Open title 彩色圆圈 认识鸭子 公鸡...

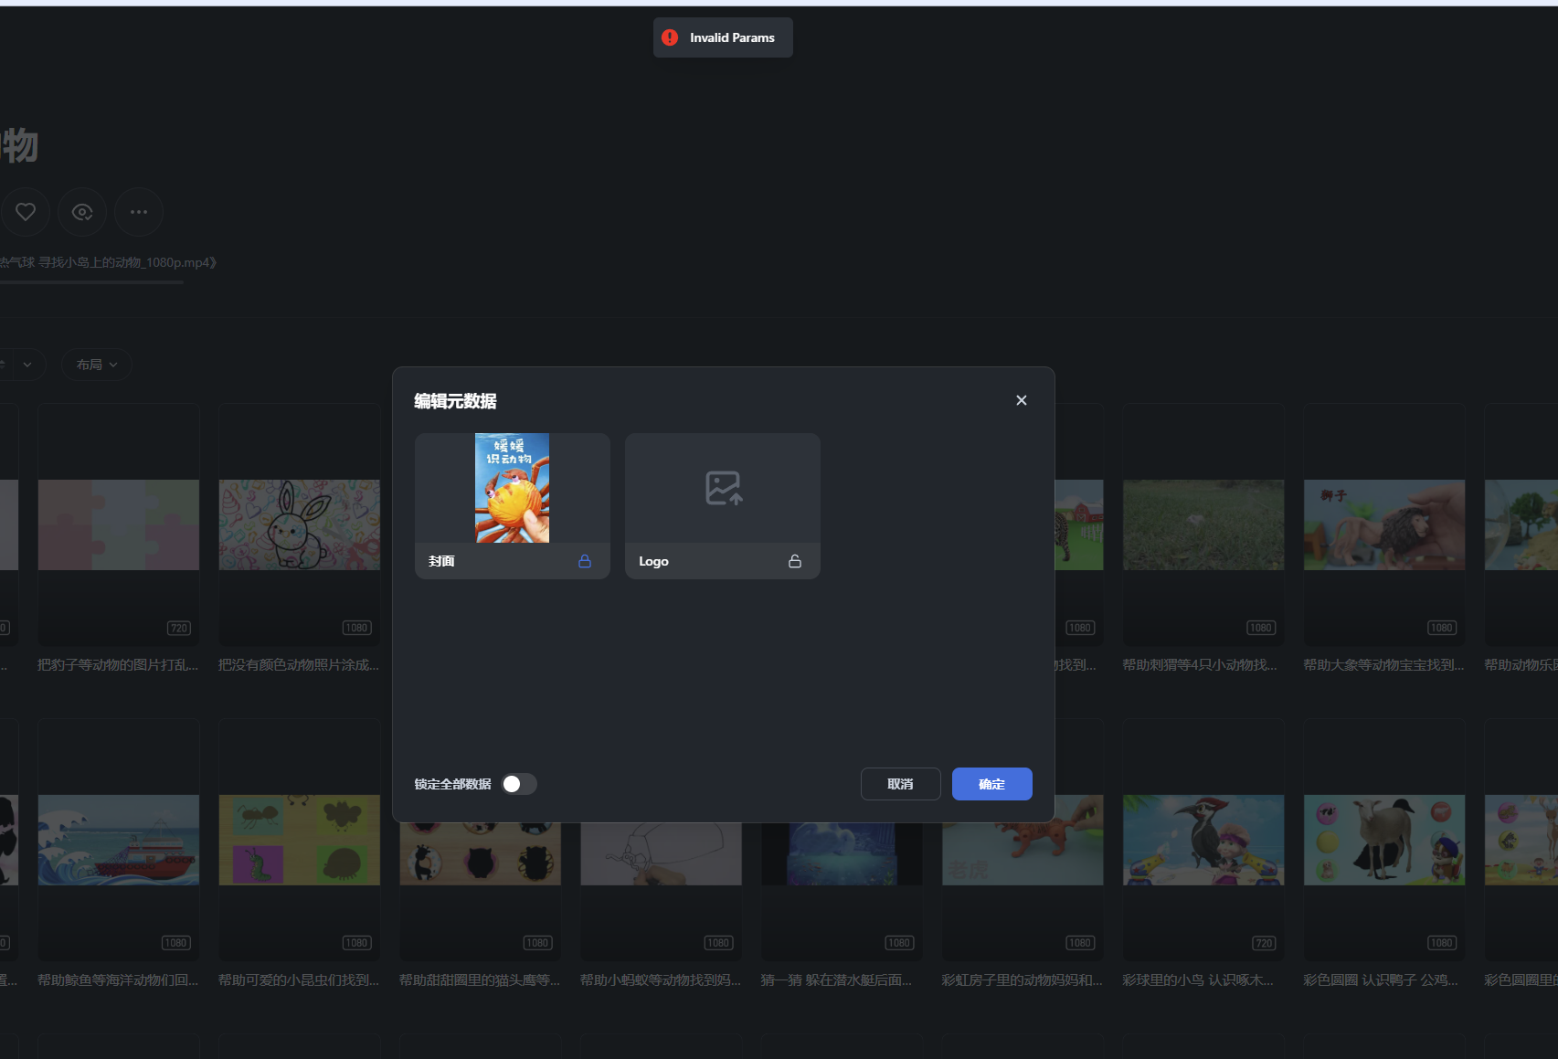pos(1381,980)
